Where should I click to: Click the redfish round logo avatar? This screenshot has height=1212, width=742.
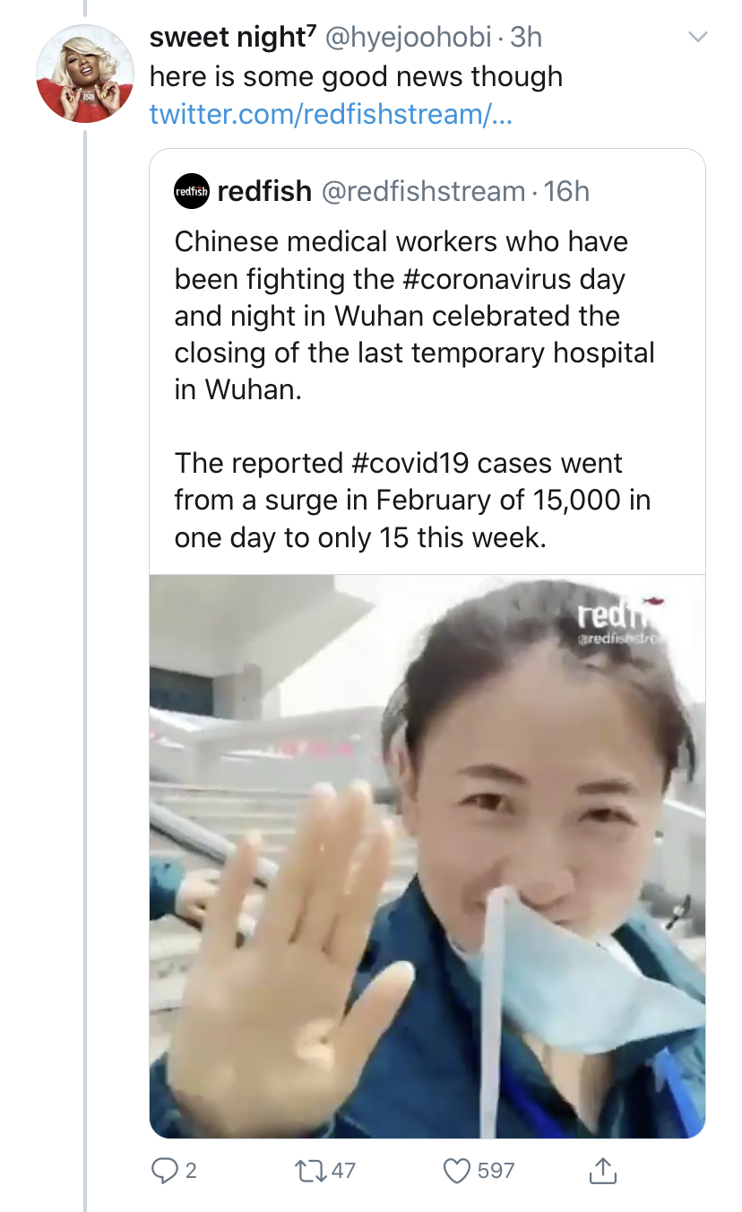pyautogui.click(x=192, y=191)
